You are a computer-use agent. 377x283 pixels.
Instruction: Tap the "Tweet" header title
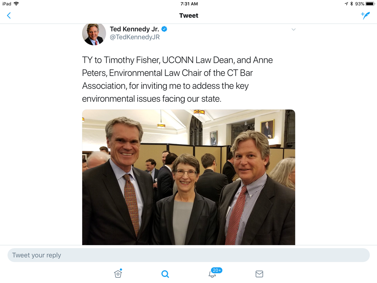pos(188,15)
